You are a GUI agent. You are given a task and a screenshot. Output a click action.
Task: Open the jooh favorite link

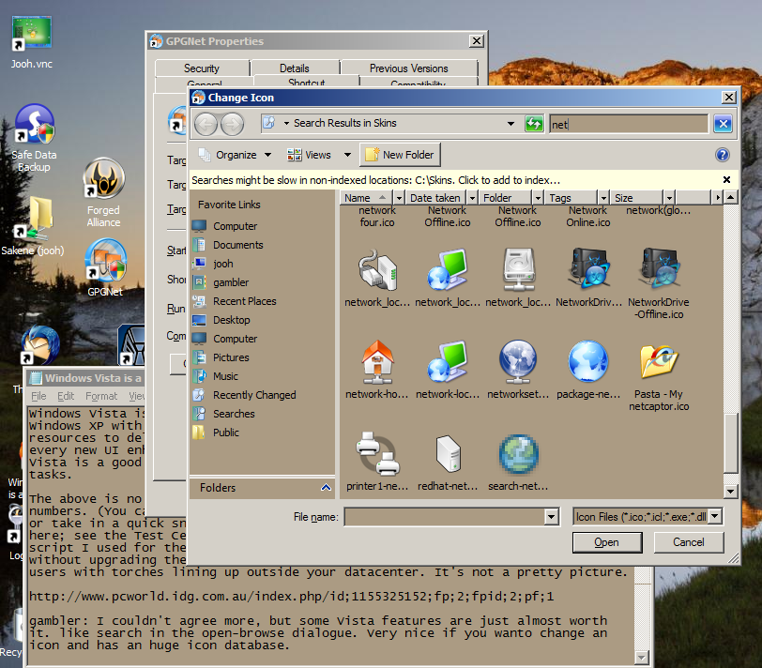222,264
